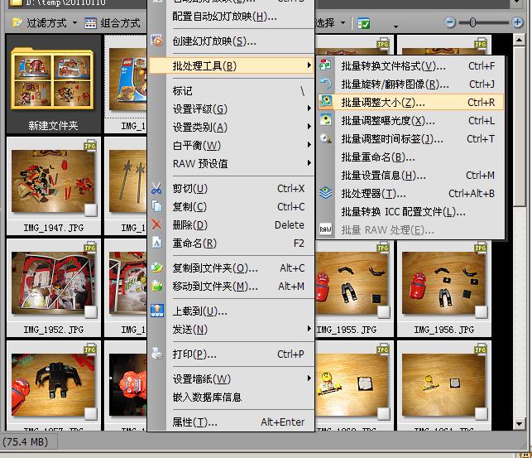Click the copy icon beside 复制(C)
Screen dimensions: 532x458
156,206
